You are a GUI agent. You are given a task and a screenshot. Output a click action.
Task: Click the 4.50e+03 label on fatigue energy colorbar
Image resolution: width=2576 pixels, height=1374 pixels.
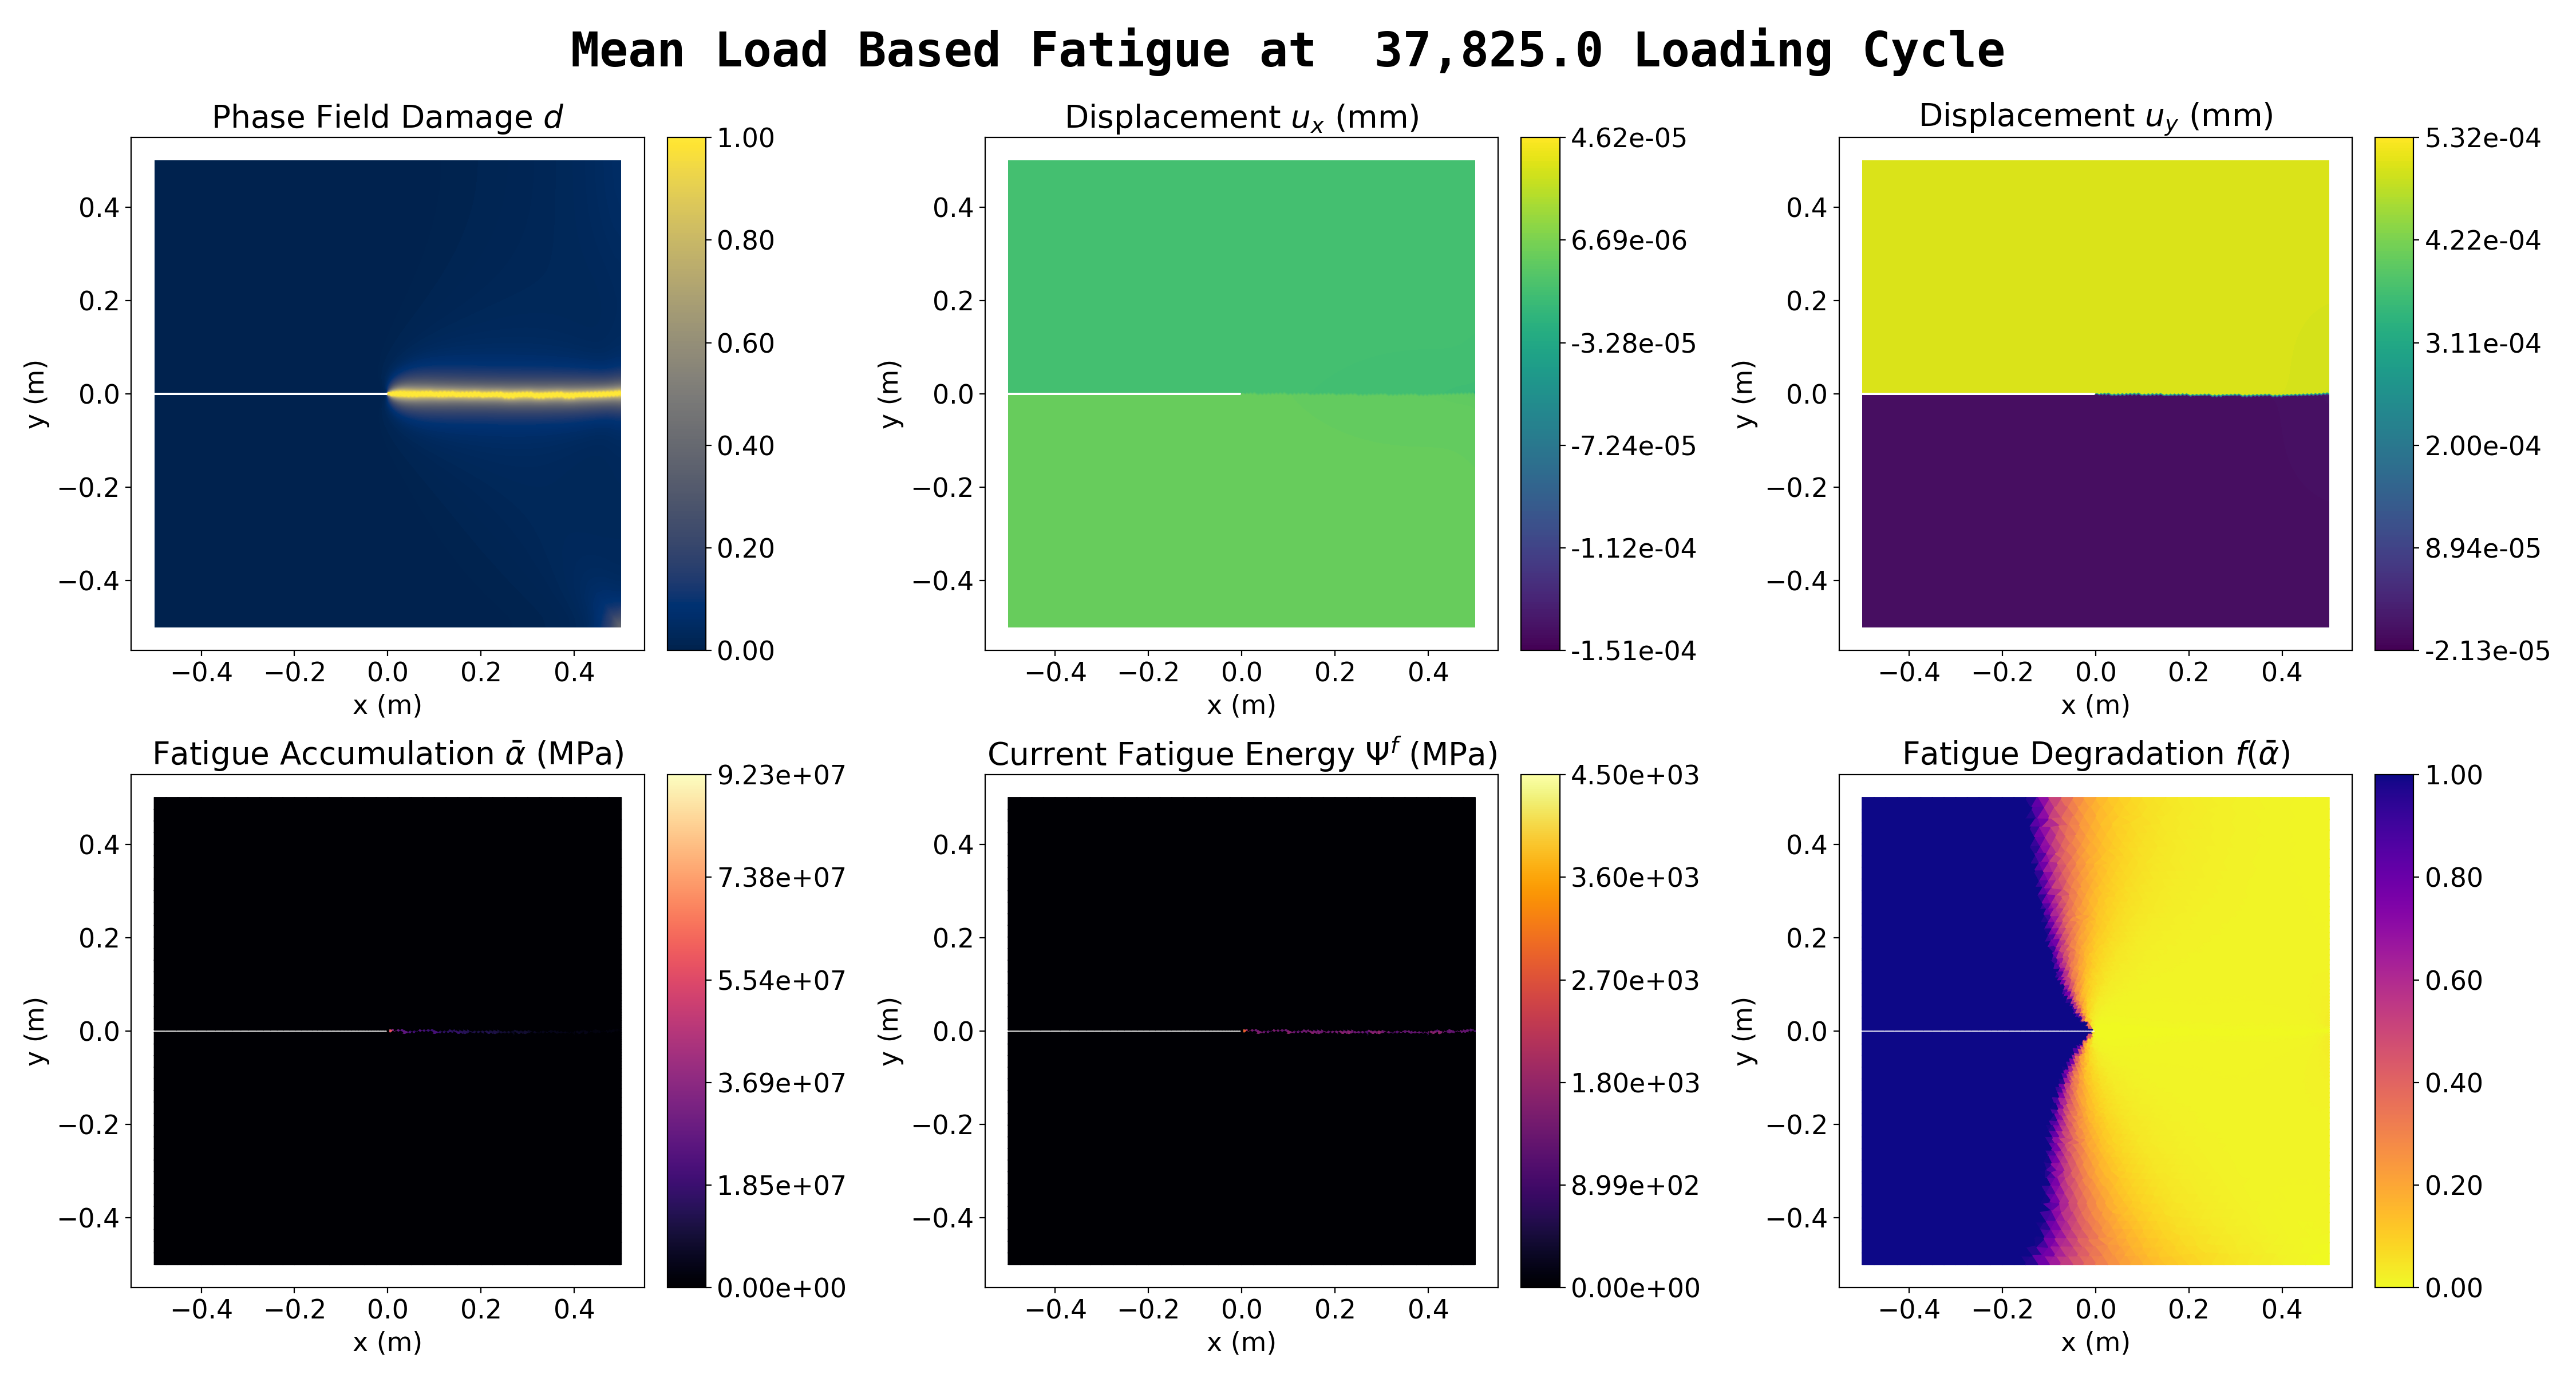[x=1634, y=775]
